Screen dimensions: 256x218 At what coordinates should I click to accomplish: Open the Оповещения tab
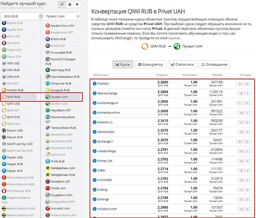pos(214,65)
